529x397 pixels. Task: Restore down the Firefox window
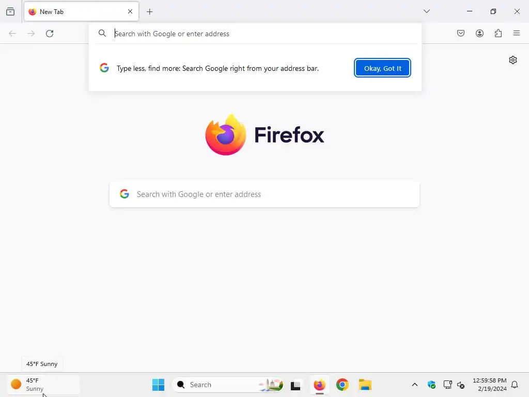coord(493,11)
